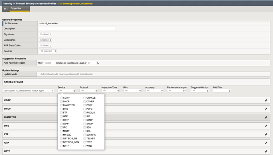The width and height of the screenshot is (273, 155).
Task: Open the Add Filter dropdown
Action: point(221,91)
